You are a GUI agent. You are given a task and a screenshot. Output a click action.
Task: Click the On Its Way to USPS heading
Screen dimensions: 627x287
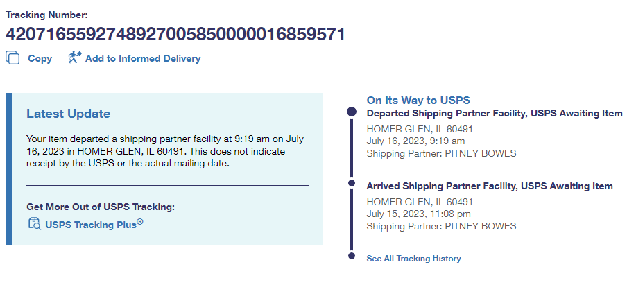click(418, 101)
